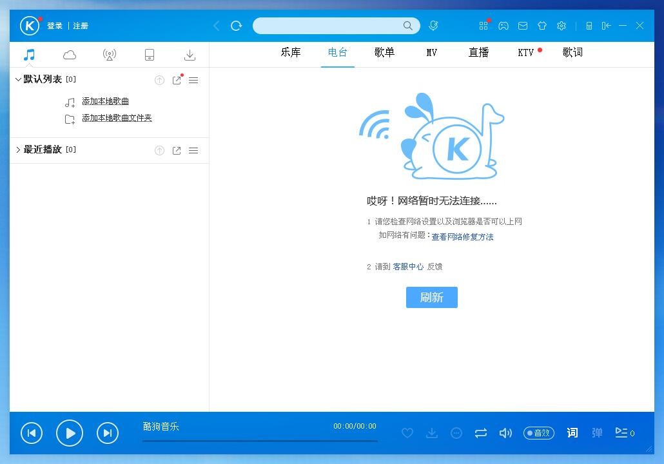Seek on the playback progress bar

(x=260, y=441)
